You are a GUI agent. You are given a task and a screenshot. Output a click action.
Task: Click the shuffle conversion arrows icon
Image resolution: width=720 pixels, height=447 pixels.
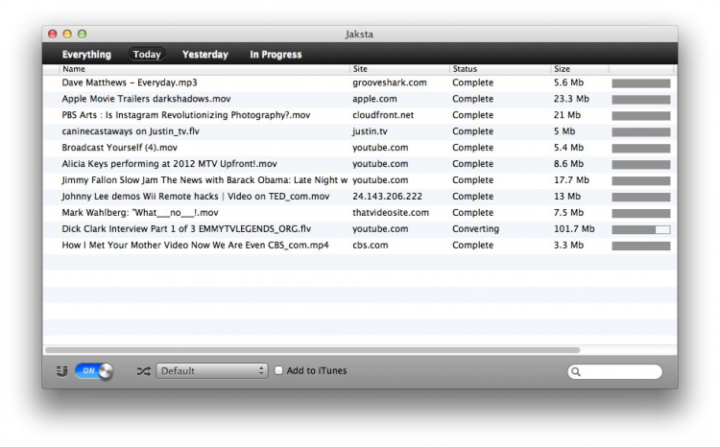[x=143, y=371]
